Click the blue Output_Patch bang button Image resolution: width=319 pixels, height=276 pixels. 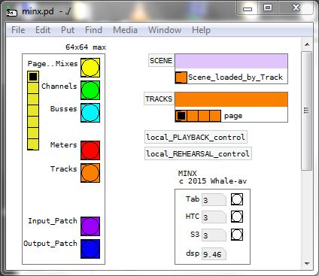click(90, 249)
